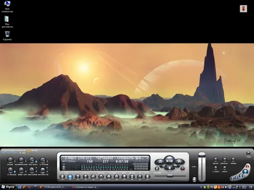Toggle the lit LED next to X-BASS knob
Screen dimensions: 254x190
coord(15,172)
